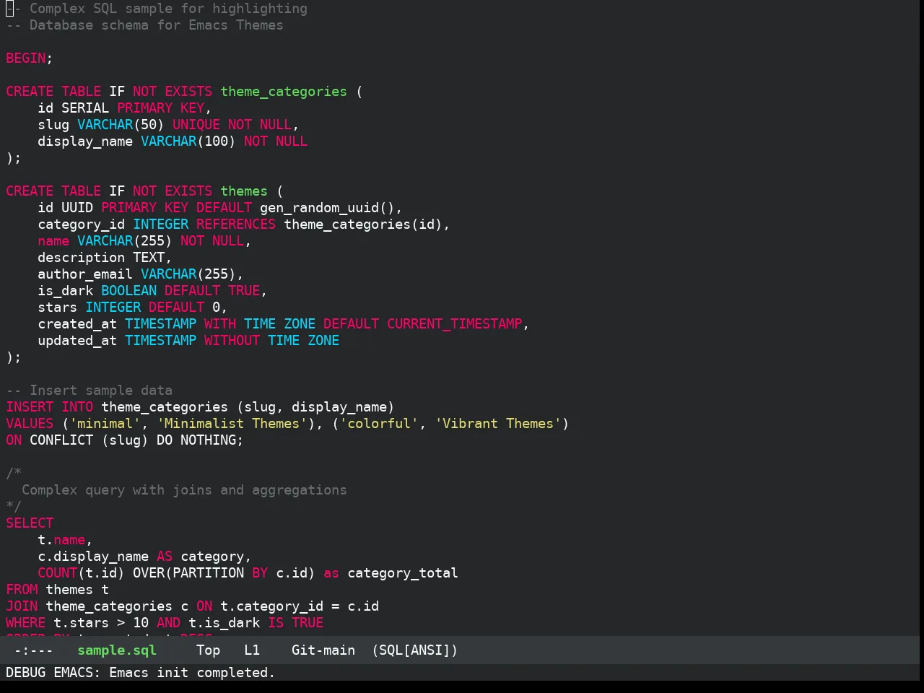The height and width of the screenshot is (693, 924).
Task: Click 'c.display_name' in the select list
Action: point(93,557)
